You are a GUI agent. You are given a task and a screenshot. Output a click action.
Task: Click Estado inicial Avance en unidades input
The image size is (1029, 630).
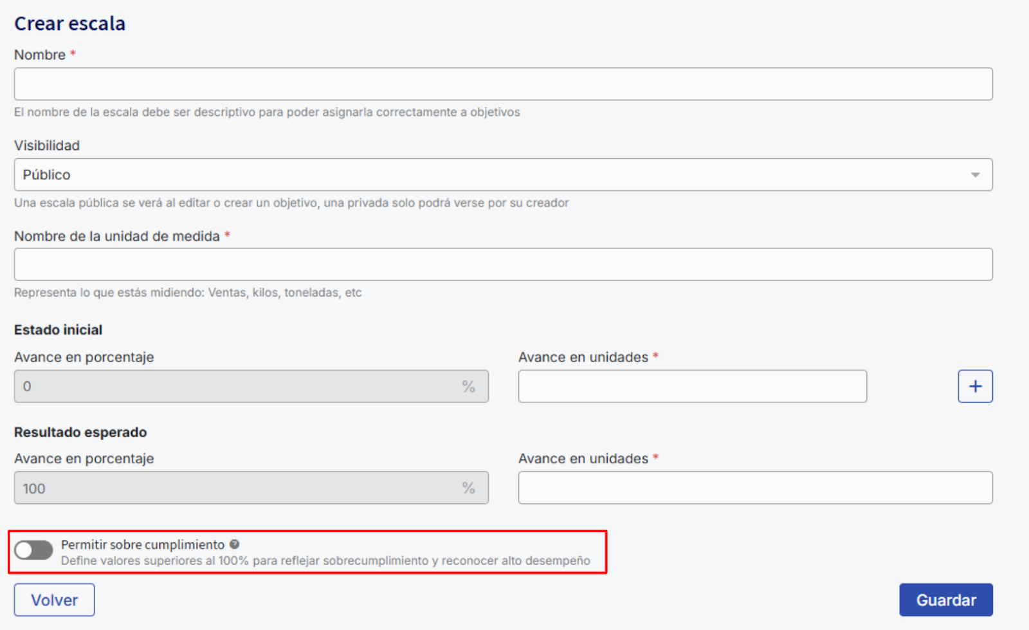click(692, 387)
